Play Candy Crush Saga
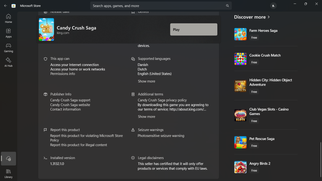 coord(194,29)
